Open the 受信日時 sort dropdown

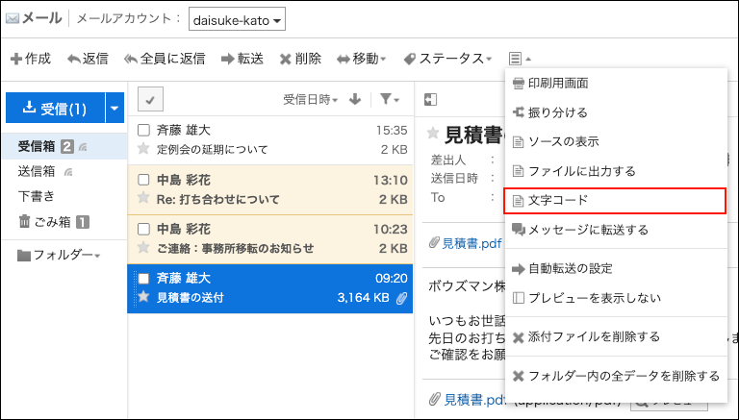click(x=310, y=100)
